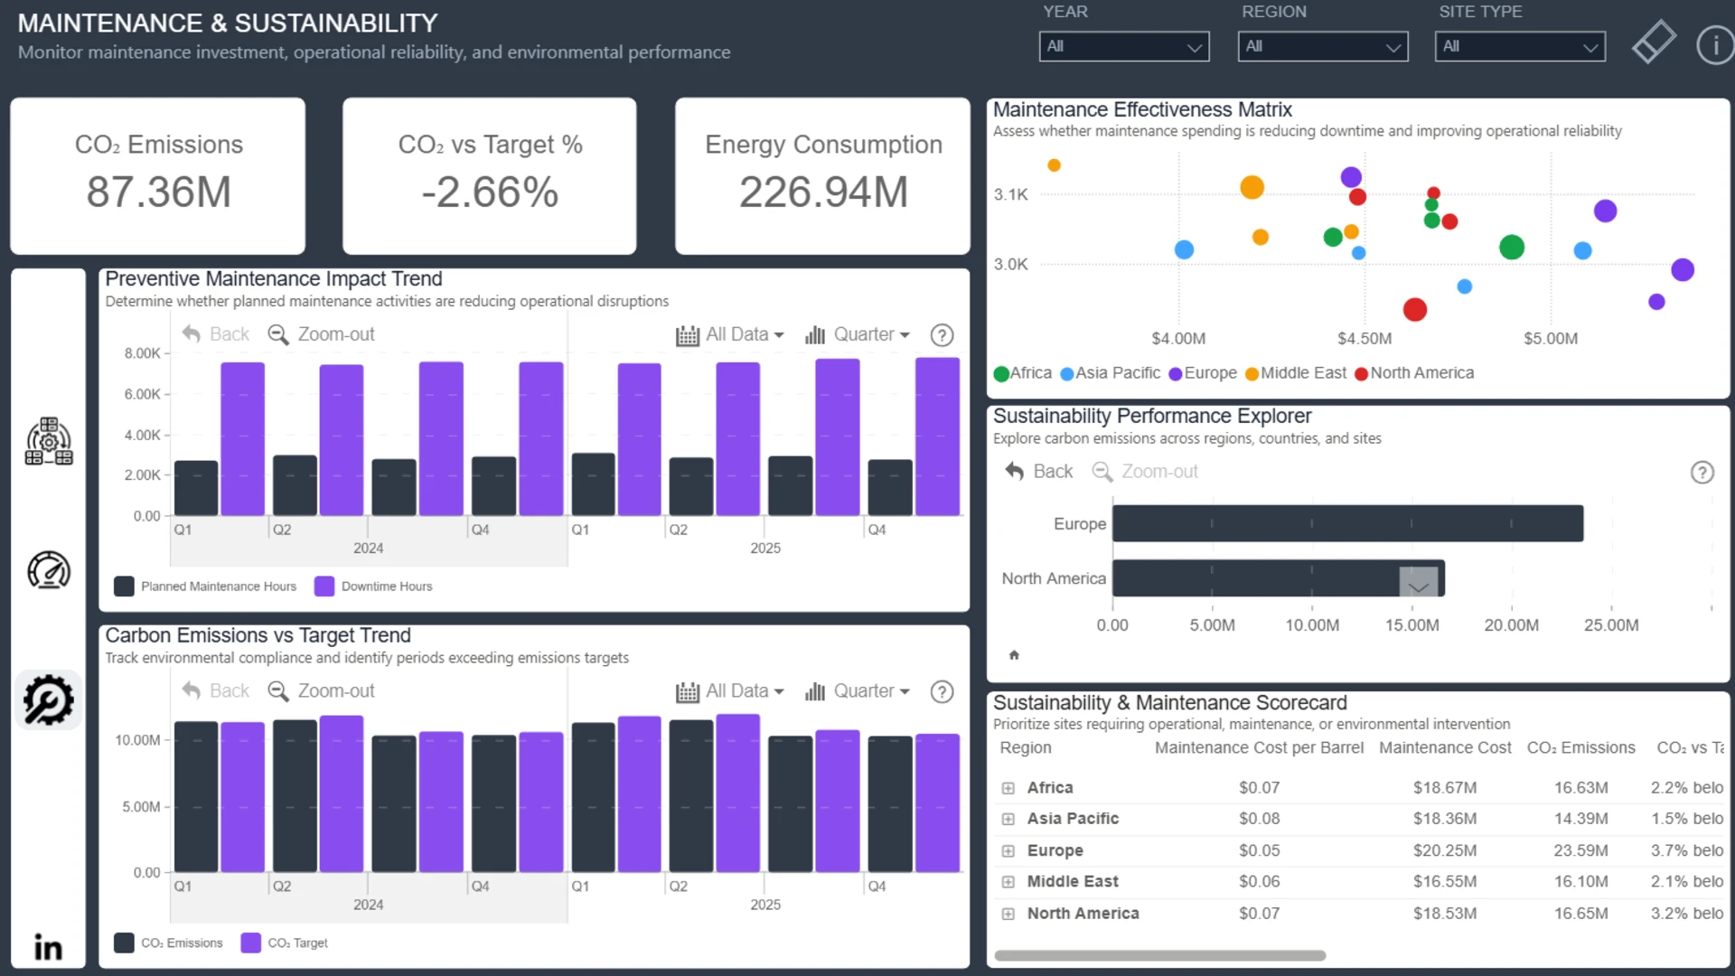The height and width of the screenshot is (976, 1735).
Task: Toggle Downtime Hours legend swatch
Action: 324,587
